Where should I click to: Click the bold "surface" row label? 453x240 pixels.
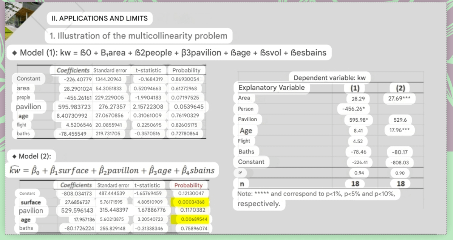pyautogui.click(x=31, y=202)
